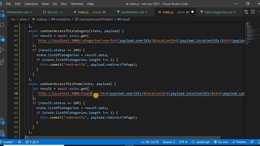
Task: Open the Extensions view
Action: click(2, 62)
